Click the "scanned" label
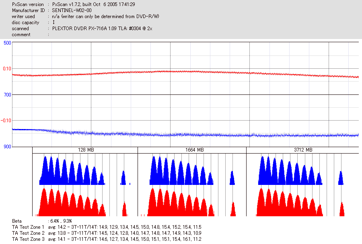Viewport: 362px width, 244px height. pyautogui.click(x=21, y=29)
